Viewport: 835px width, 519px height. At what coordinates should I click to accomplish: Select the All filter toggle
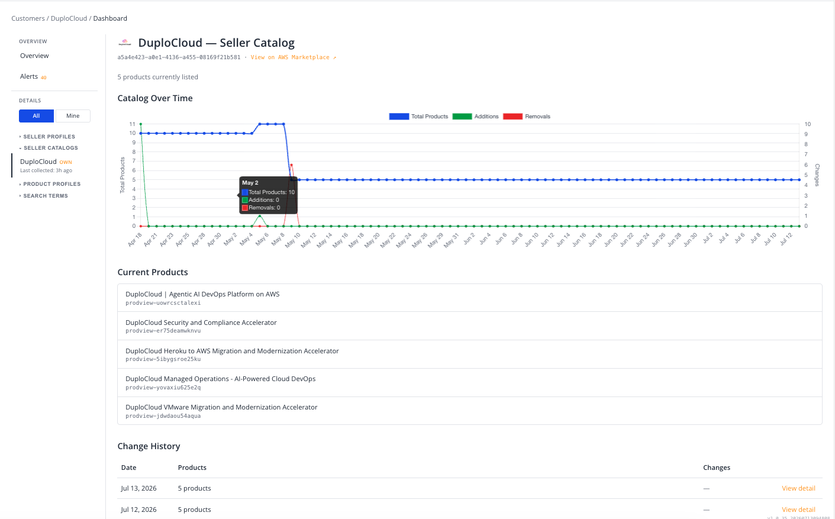(x=36, y=116)
